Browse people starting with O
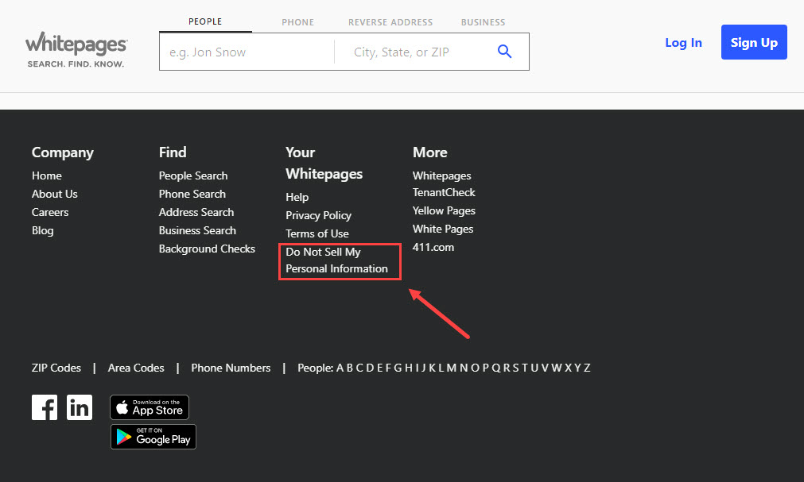804x482 pixels. (x=476, y=368)
